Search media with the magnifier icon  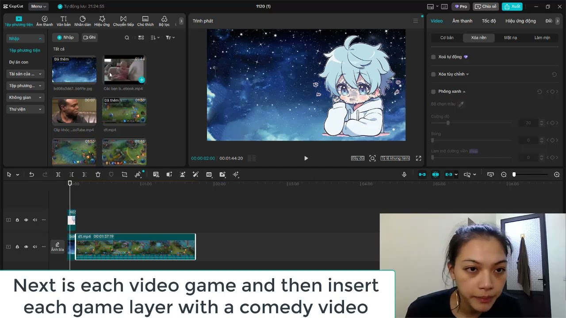coord(127,38)
